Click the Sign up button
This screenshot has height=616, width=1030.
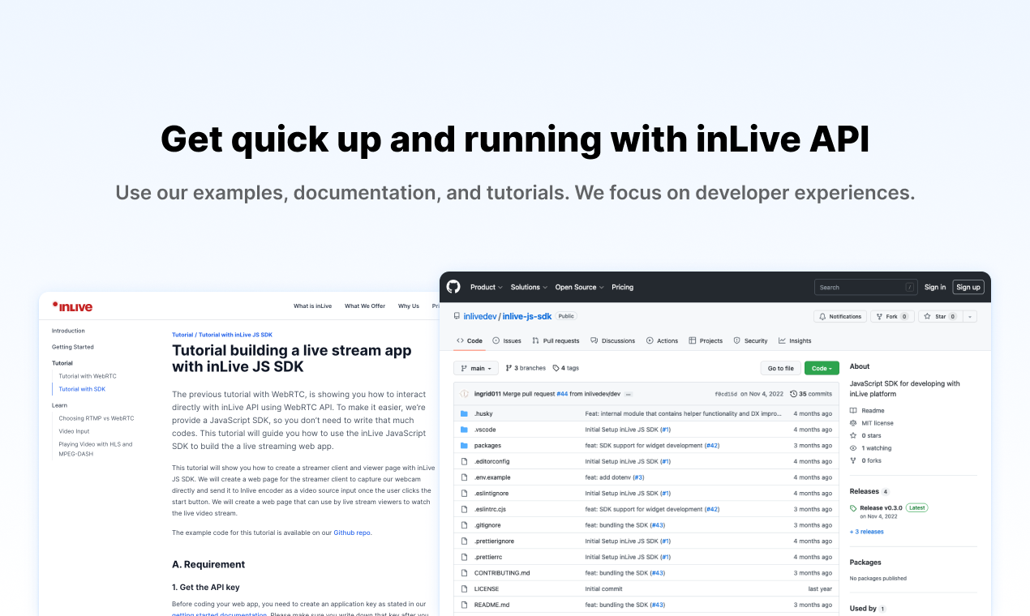(968, 287)
